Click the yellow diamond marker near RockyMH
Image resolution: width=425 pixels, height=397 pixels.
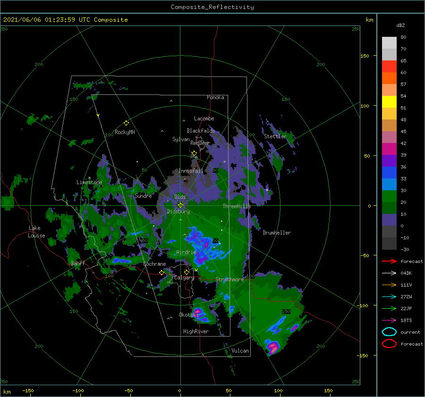point(126,123)
